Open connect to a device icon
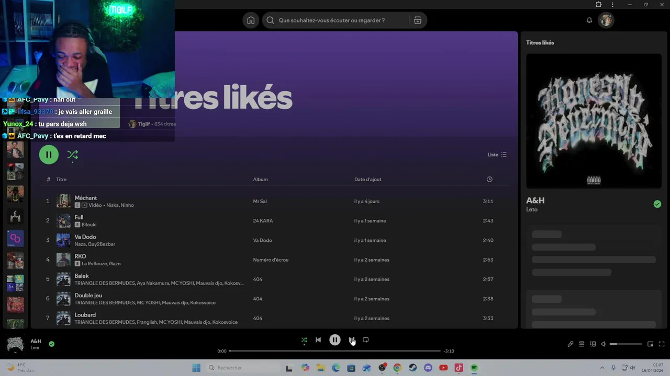This screenshot has width=670, height=376. pyautogui.click(x=593, y=344)
